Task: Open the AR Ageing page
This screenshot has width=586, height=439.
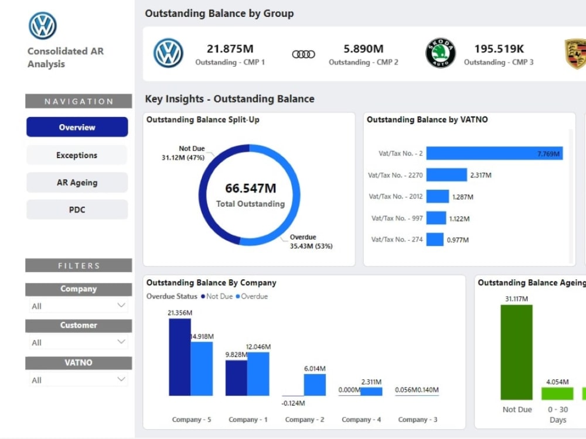Action: [x=77, y=183]
